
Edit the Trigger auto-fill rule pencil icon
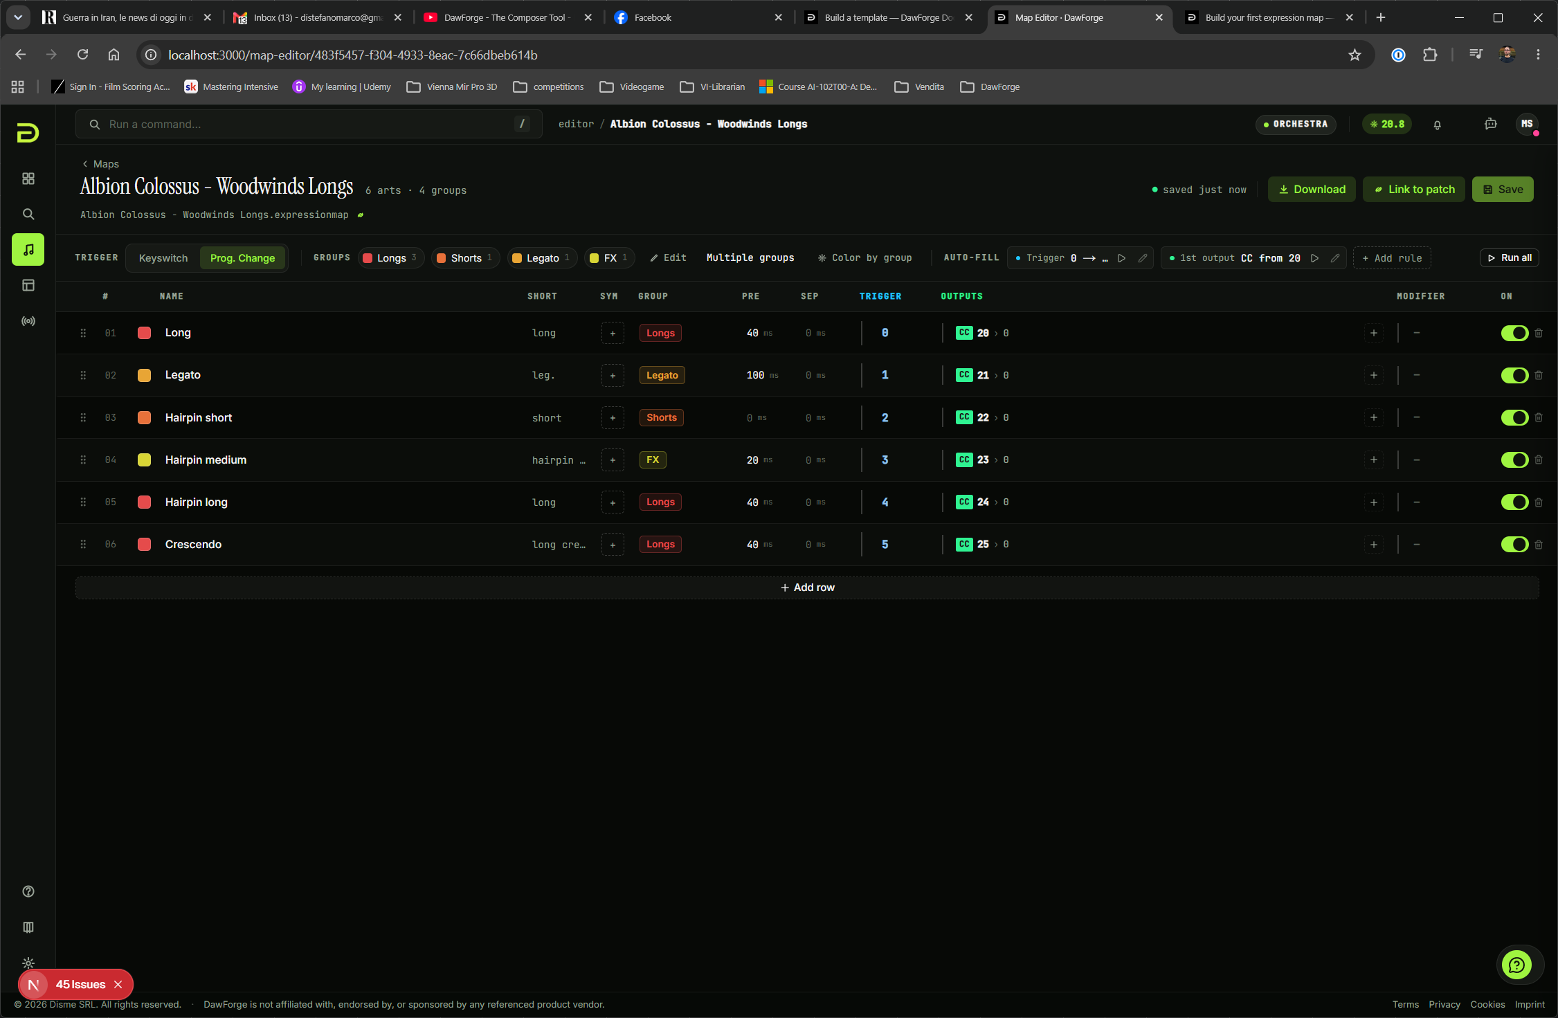[1143, 258]
